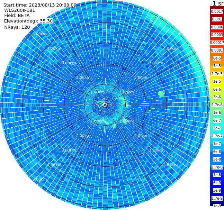Click the Start time 2023/08/13 20:08:09 text
This screenshot has height=210, width=224.
click(40, 5)
